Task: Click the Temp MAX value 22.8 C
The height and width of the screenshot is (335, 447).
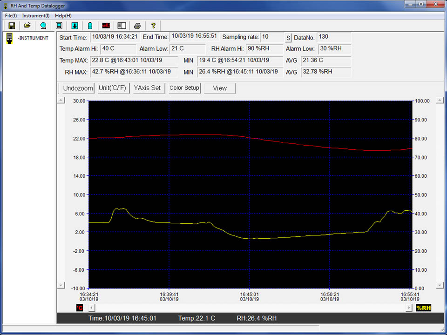Action: 134,60
